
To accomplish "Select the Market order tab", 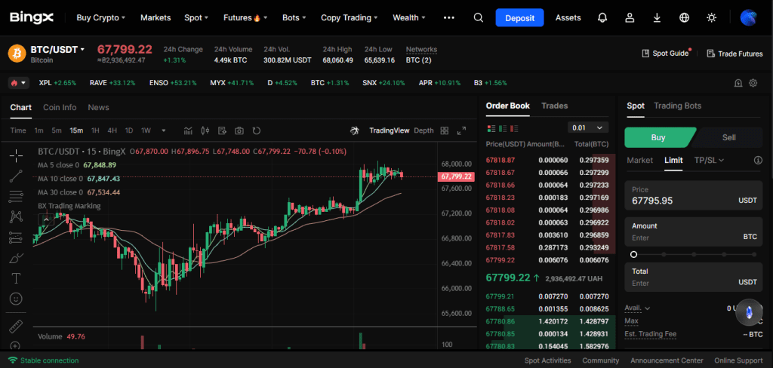I will tap(640, 160).
